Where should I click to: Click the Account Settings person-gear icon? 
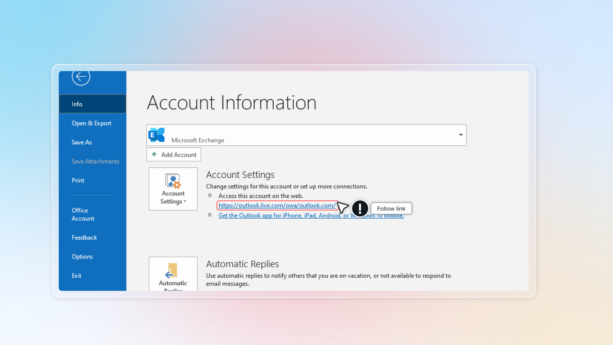173,181
